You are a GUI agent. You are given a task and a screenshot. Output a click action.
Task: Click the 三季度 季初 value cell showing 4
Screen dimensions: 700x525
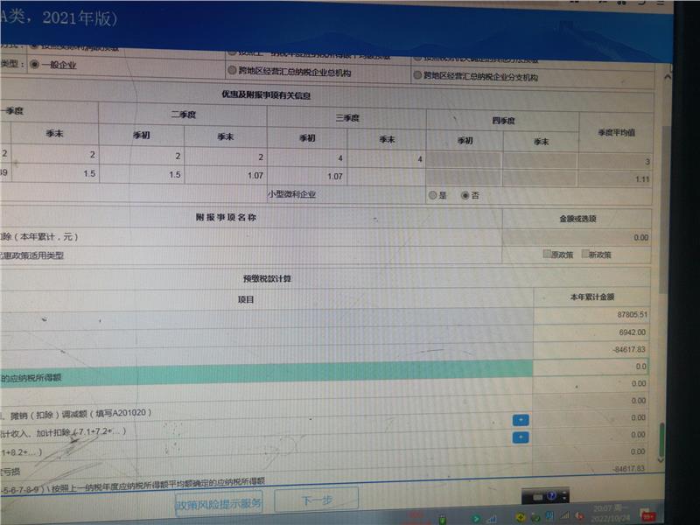click(307, 158)
